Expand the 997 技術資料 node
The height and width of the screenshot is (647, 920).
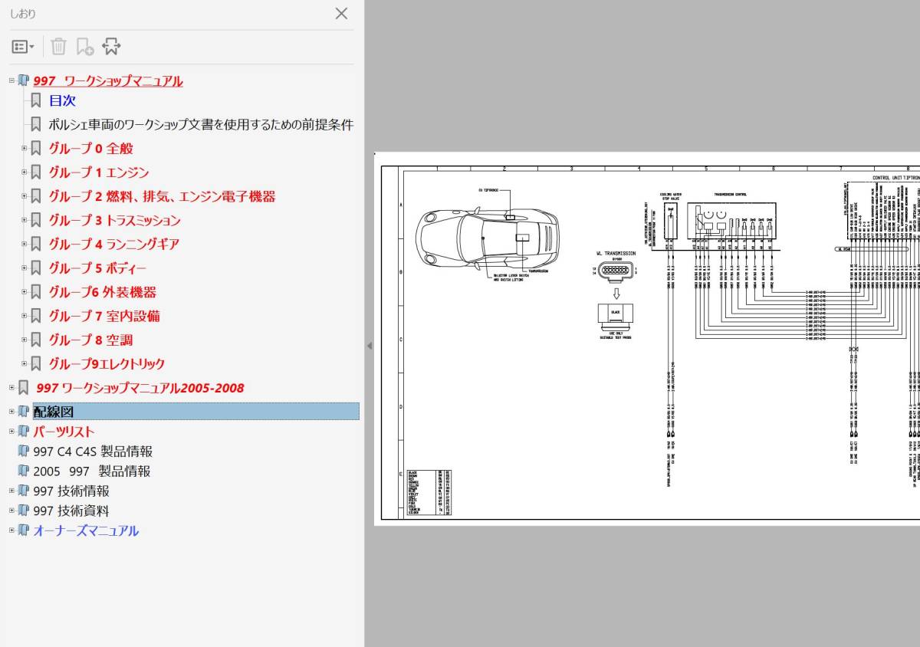coord(11,511)
